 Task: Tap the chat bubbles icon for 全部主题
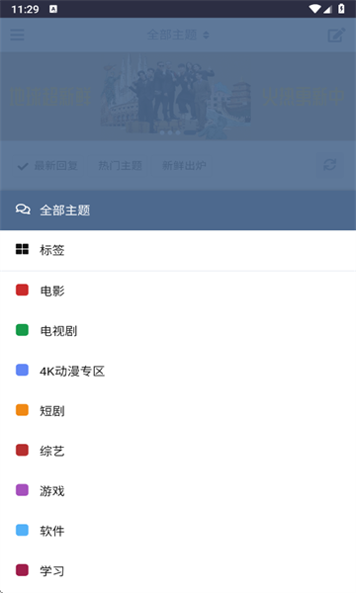pos(23,210)
